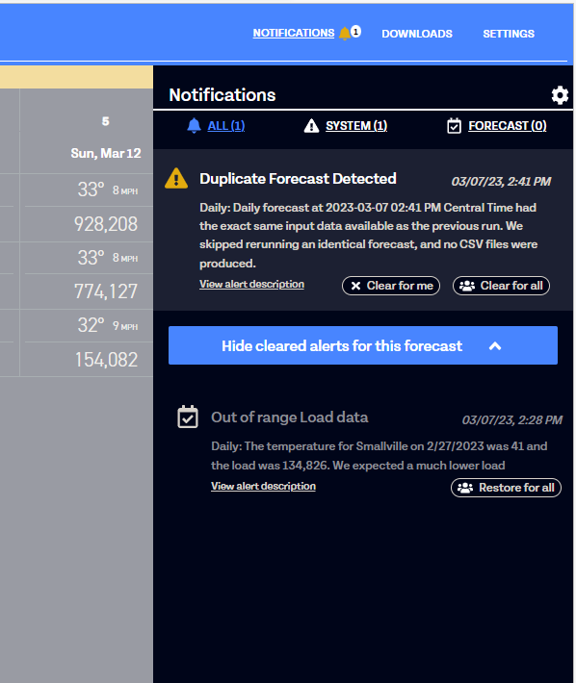View alert description for Duplicate Forecast
Image resolution: width=576 pixels, height=683 pixels.
[x=251, y=284]
